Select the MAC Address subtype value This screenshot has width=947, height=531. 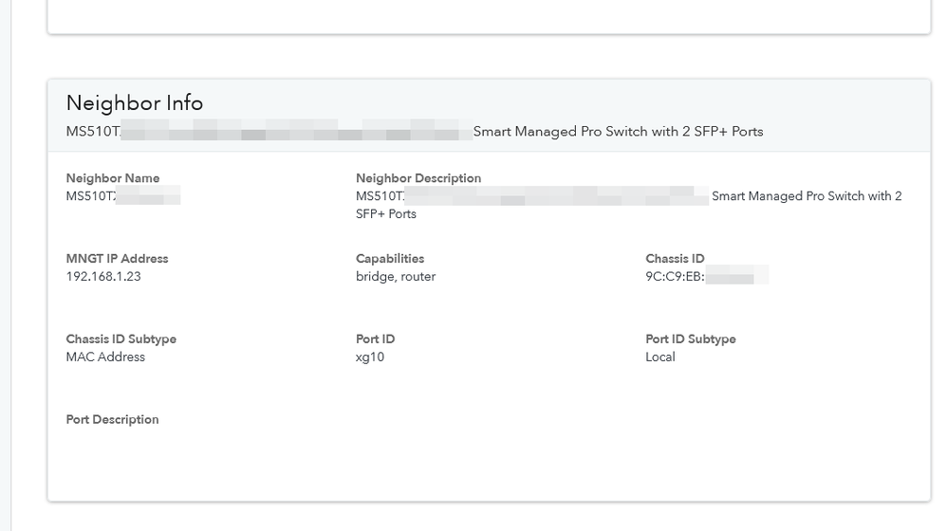tap(105, 357)
